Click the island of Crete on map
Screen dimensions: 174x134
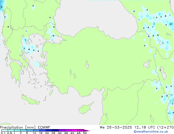30,100
